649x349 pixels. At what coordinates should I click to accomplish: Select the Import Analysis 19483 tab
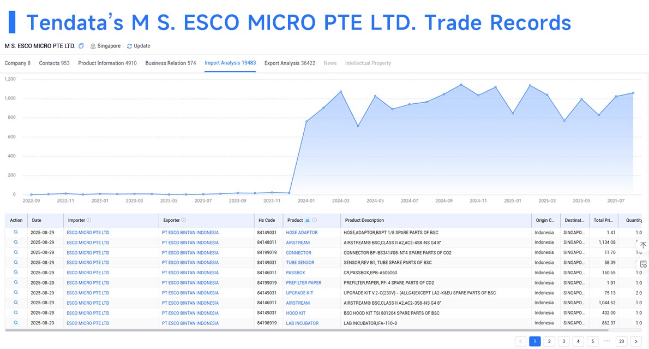click(x=230, y=63)
